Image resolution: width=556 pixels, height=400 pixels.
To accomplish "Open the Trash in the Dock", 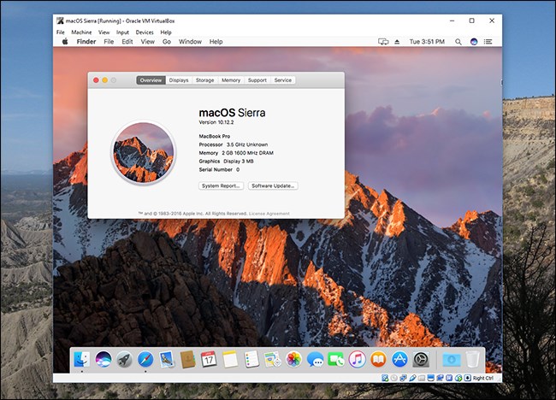I will (472, 359).
